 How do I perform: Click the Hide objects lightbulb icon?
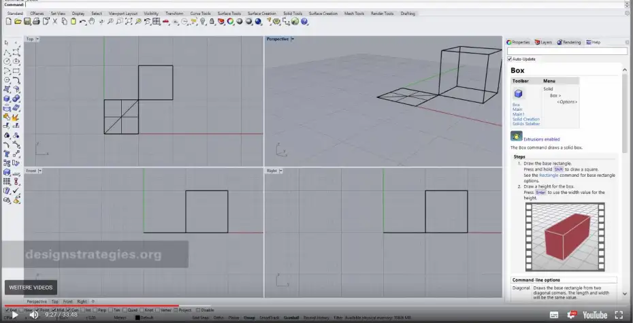tap(203, 21)
